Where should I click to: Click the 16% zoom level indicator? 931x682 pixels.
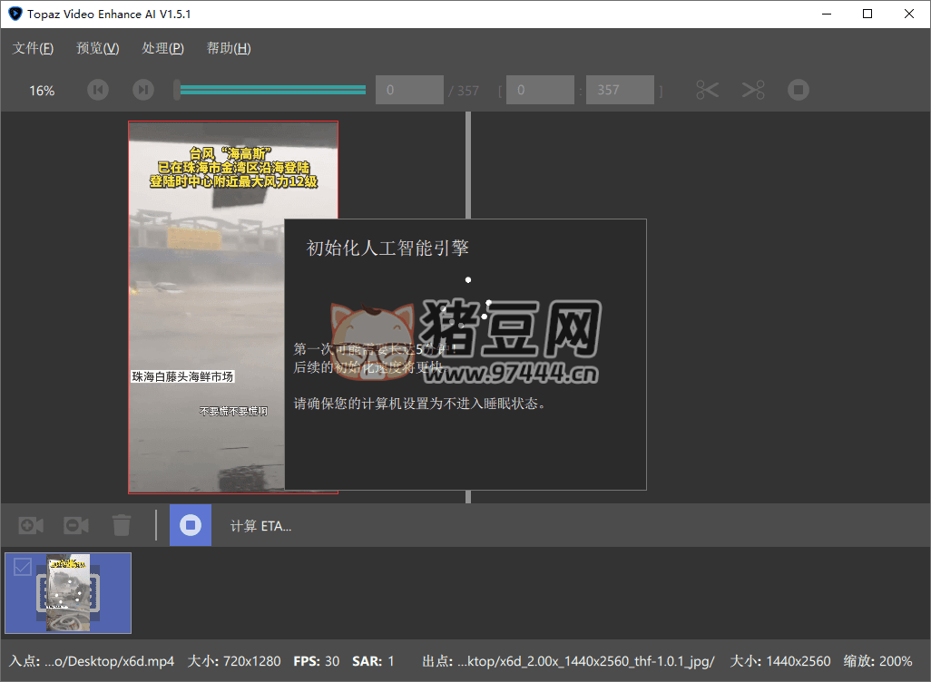[x=42, y=91]
